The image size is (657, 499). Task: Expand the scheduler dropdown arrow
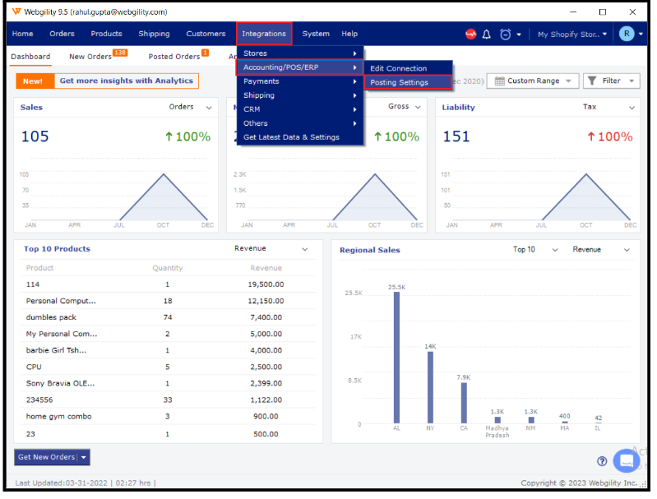click(519, 35)
